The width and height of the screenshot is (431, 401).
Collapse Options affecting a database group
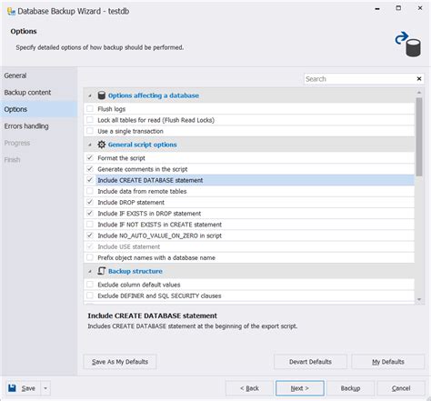pos(90,95)
